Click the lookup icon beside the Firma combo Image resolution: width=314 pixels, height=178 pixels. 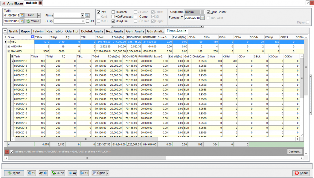tap(87, 15)
